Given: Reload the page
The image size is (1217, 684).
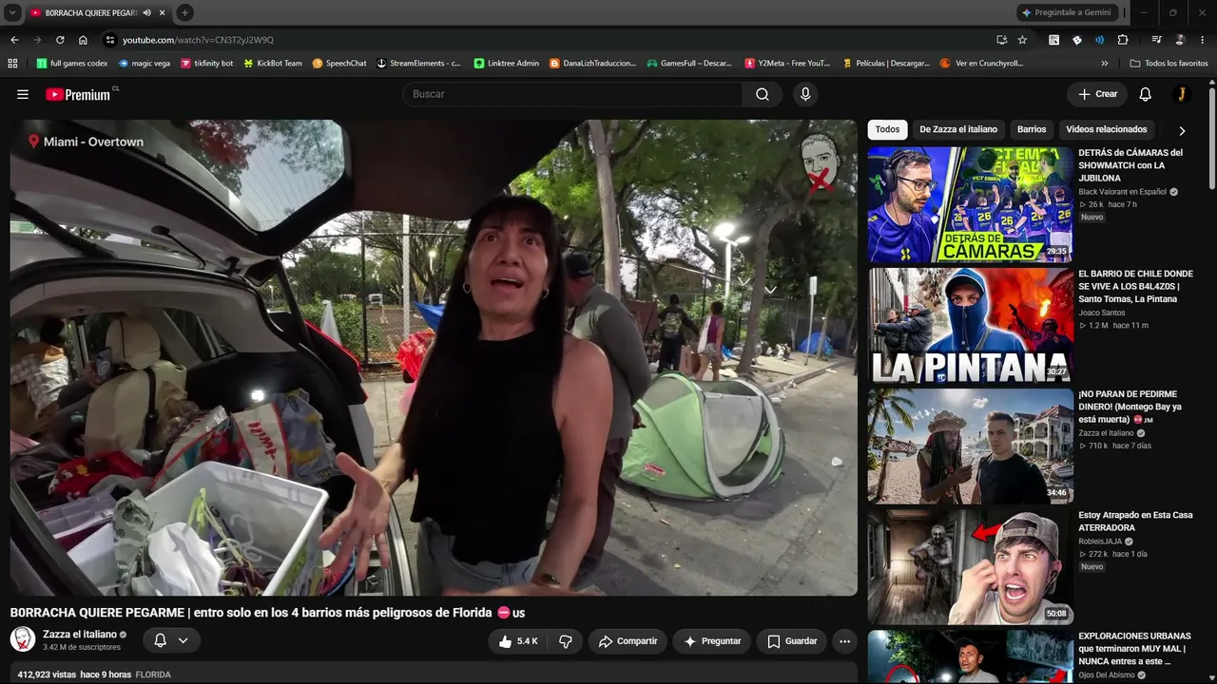Looking at the screenshot, I should coord(60,40).
